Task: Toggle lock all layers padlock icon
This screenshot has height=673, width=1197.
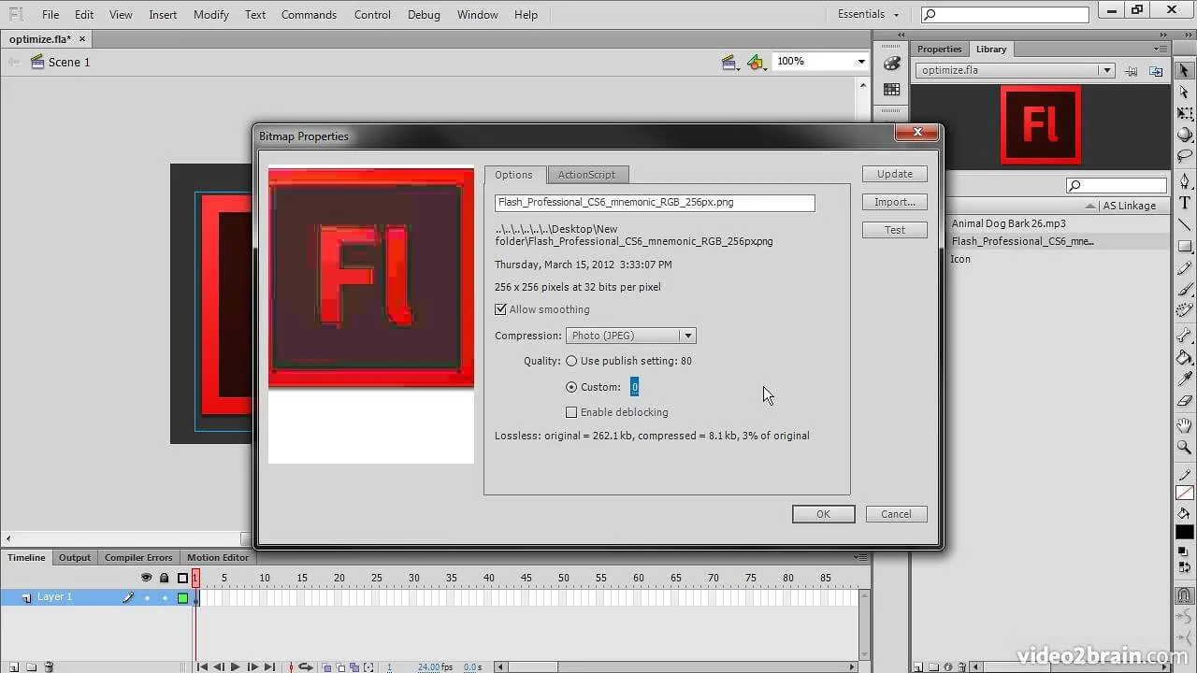Action: coord(165,578)
